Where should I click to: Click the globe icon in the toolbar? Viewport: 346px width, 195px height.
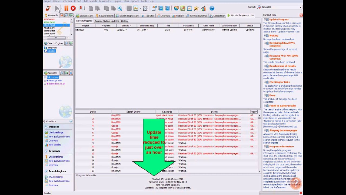[x=176, y=8]
